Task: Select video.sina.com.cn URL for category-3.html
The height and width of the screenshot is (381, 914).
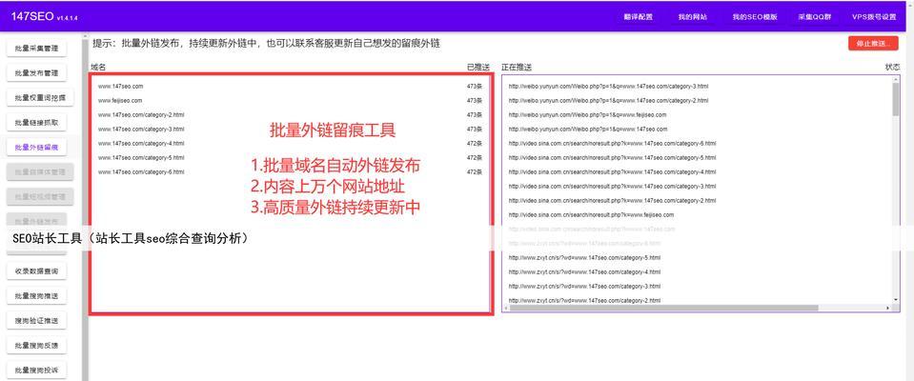Action: [x=612, y=186]
